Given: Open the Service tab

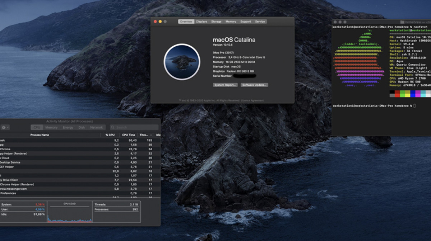Looking at the screenshot, I should click(260, 22).
